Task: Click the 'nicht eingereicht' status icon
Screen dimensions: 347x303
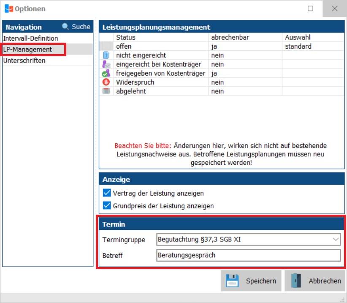Action: click(106, 55)
